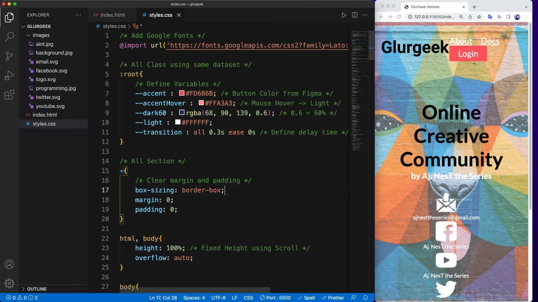538x302 pixels.
Task: Open the Search view in activity bar
Action: point(9,36)
